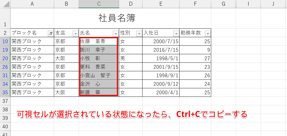Click the cell 佐藤 里香

[x=99, y=41]
